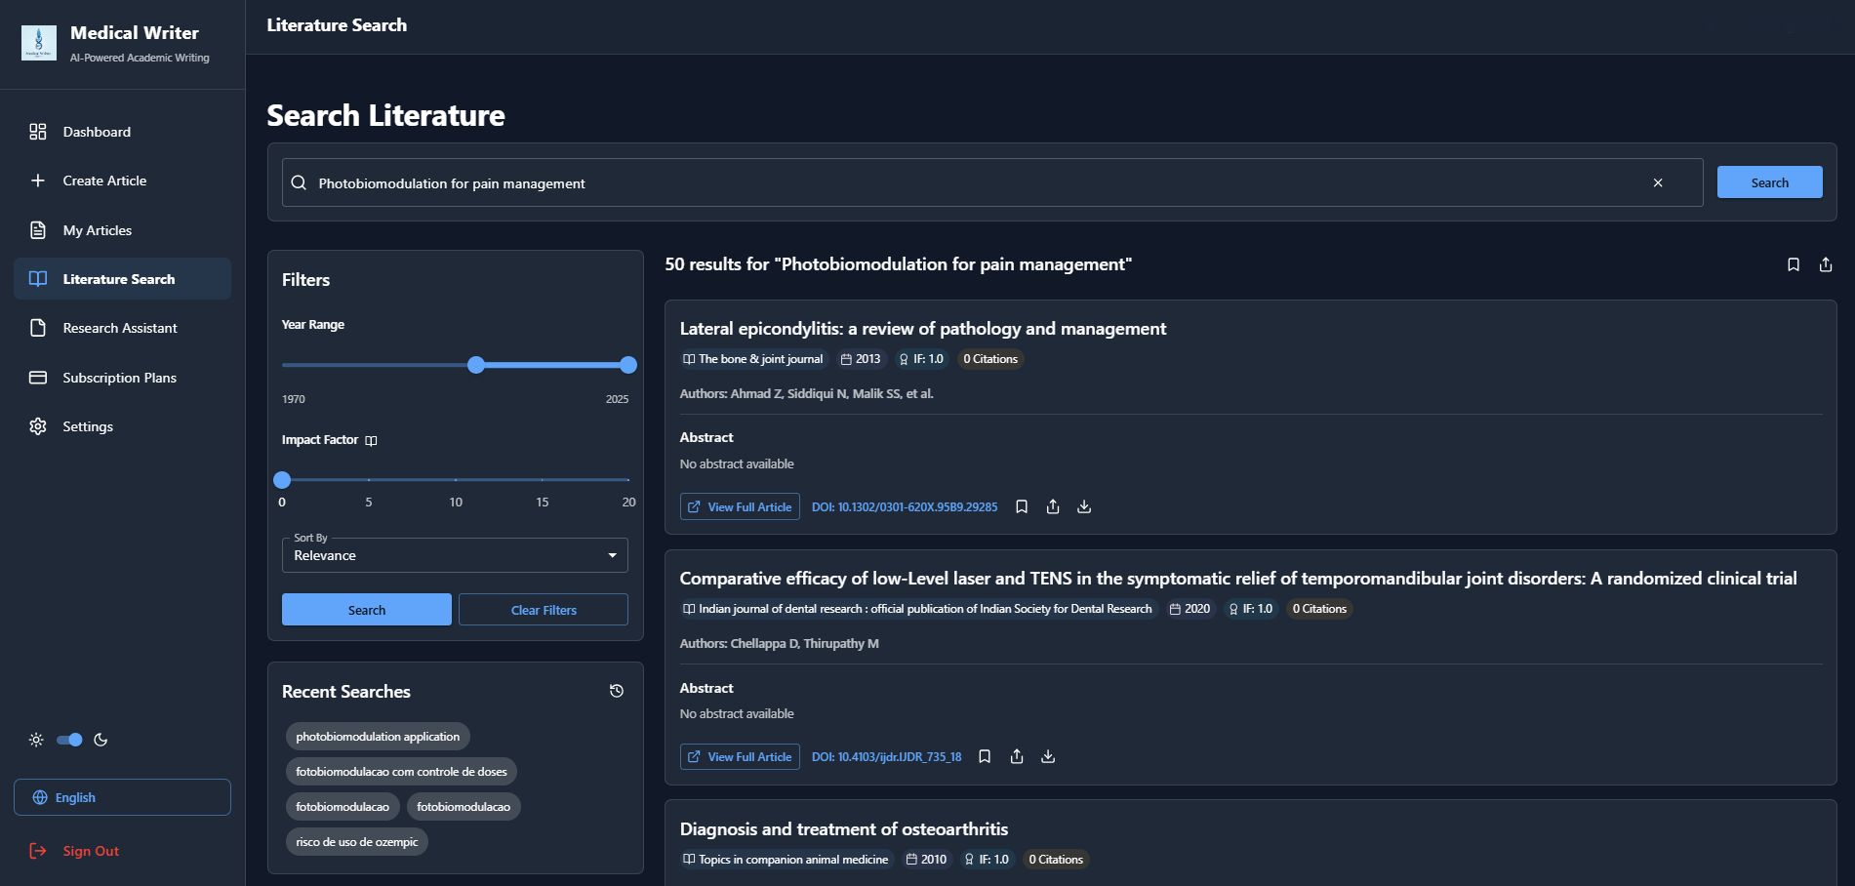Click the Year Range left slider handle
Screen dimensions: 1855x886
pyautogui.click(x=476, y=365)
